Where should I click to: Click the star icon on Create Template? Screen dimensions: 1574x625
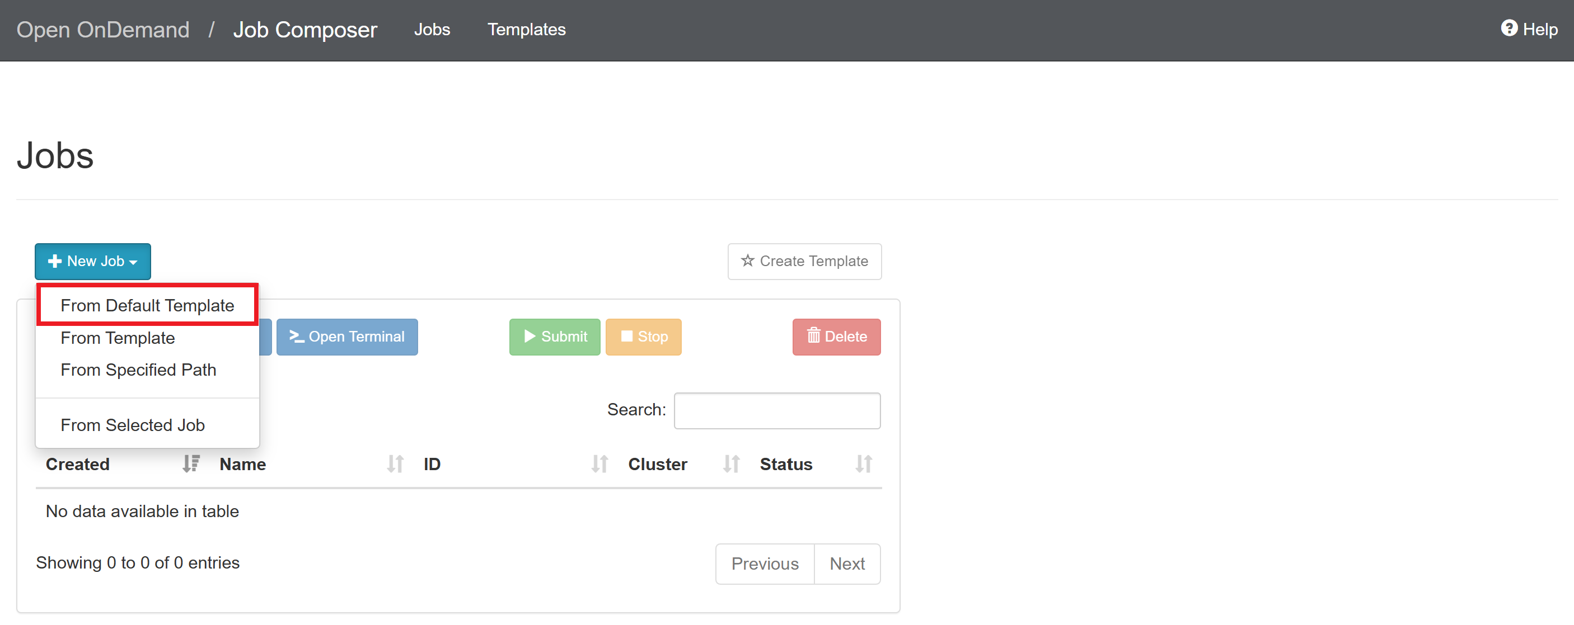747,261
